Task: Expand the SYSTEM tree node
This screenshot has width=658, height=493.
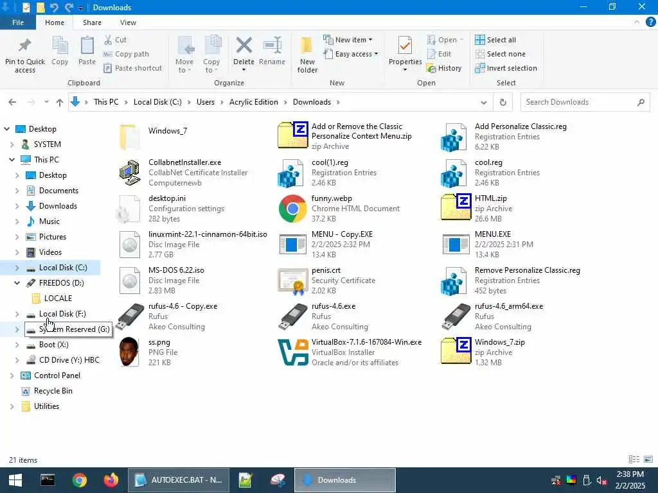Action: [x=12, y=144]
